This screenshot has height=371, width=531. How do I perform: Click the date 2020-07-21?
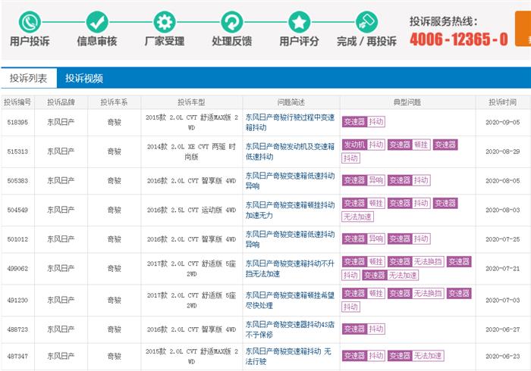[x=502, y=269]
